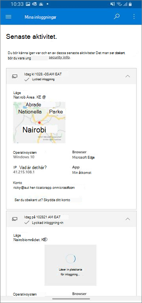The width and height of the screenshot is (142, 303).
Task: Collapse the 10:28 first sign-in entry
Action: click(128, 76)
